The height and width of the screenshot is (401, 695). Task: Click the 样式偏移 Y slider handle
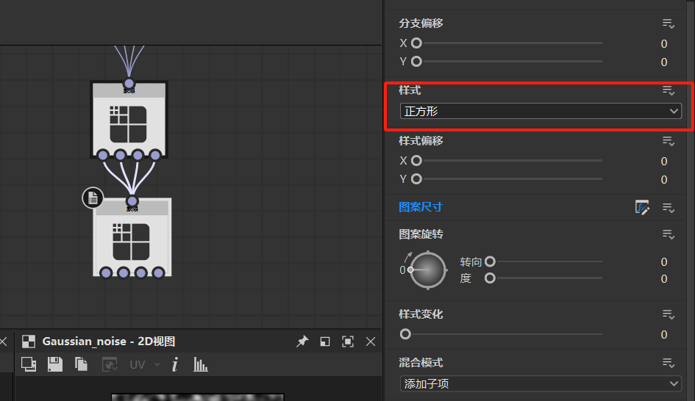coord(416,178)
